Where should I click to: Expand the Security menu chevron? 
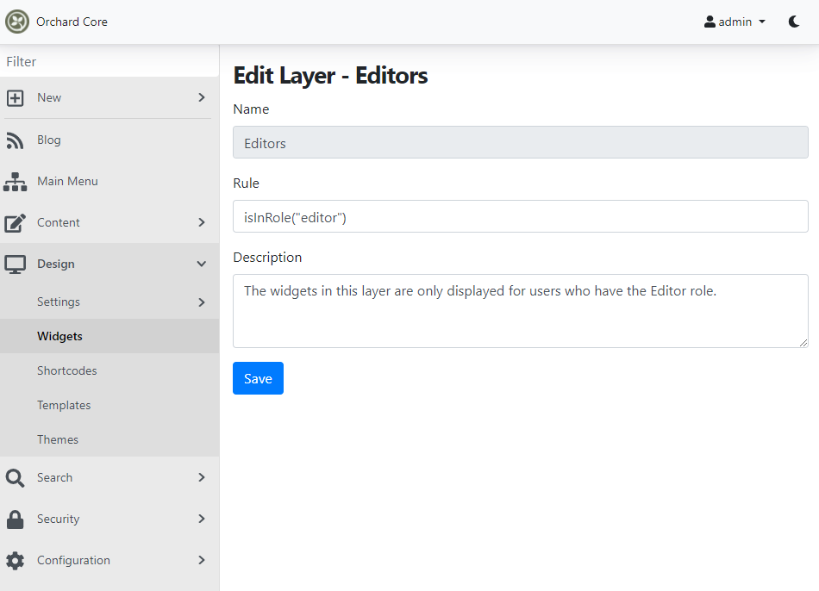pyautogui.click(x=202, y=519)
